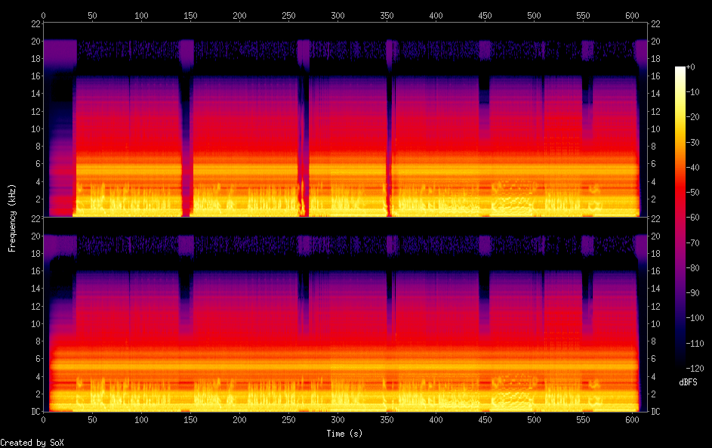Click the "Frequency (kHz)" axis title
Viewport: 712px width, 448px height.
pyautogui.click(x=12, y=218)
